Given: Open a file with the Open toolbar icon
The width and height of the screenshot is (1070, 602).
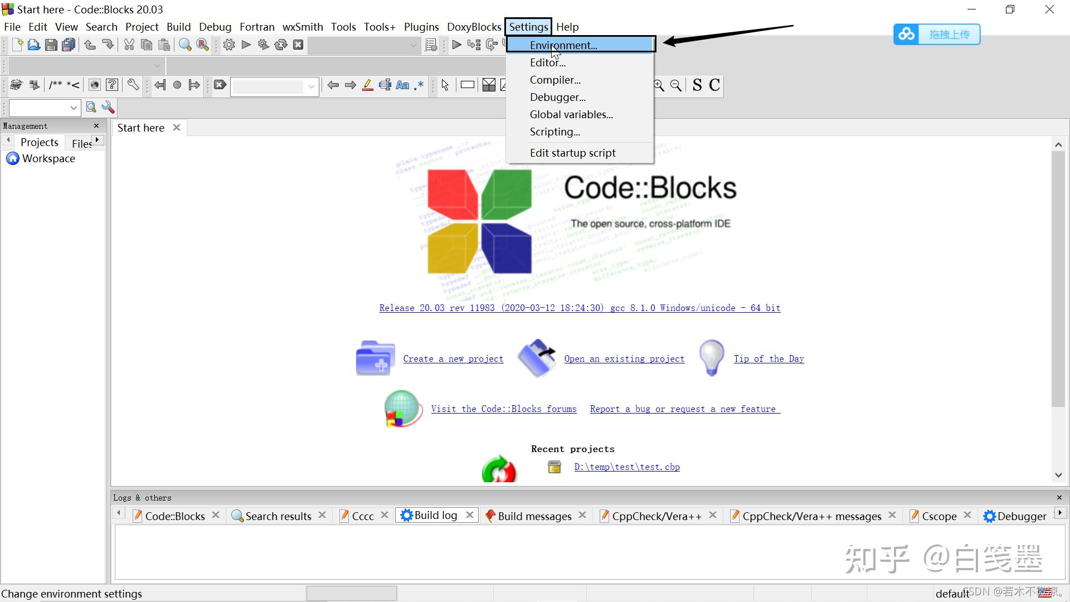Looking at the screenshot, I should 34,45.
